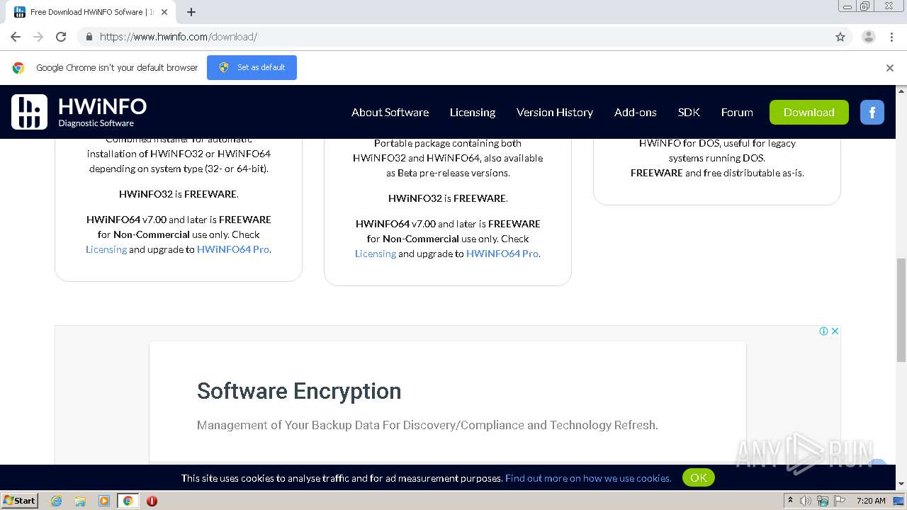Image resolution: width=907 pixels, height=510 pixels.
Task: Accept cookies with the OK button
Action: click(x=699, y=477)
